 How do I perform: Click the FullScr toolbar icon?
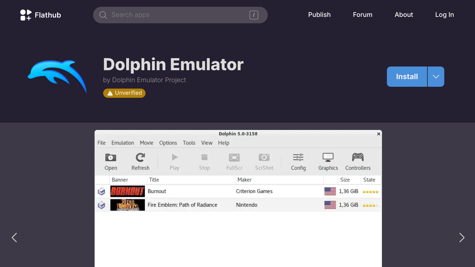pyautogui.click(x=234, y=158)
